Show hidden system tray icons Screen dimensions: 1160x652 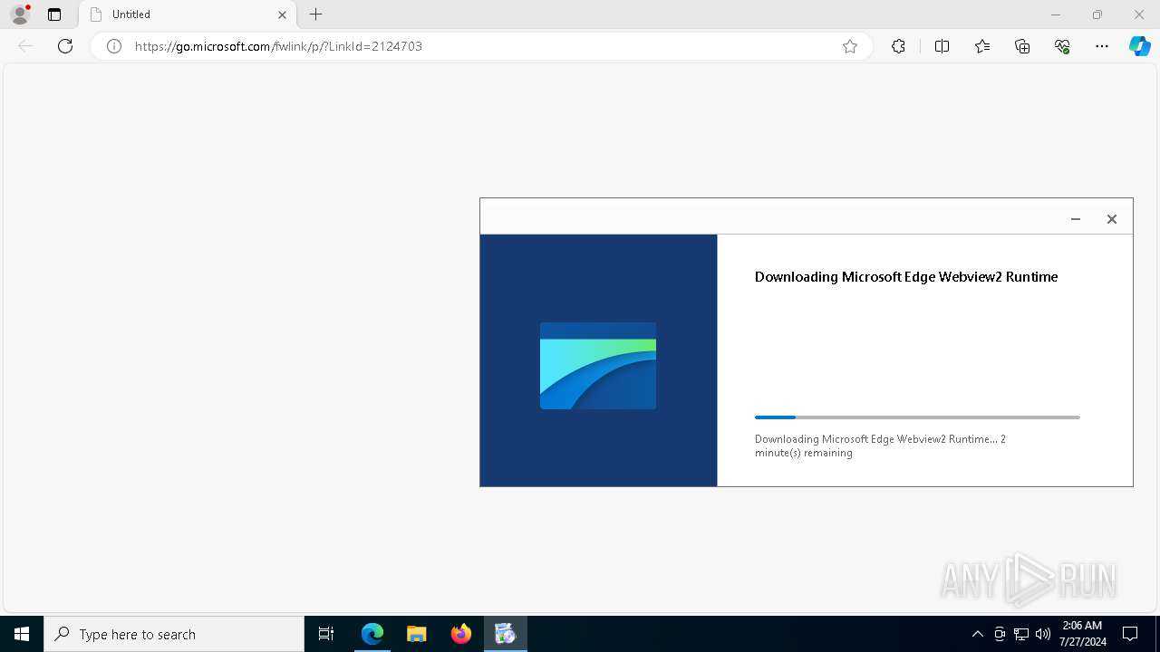[x=978, y=634]
